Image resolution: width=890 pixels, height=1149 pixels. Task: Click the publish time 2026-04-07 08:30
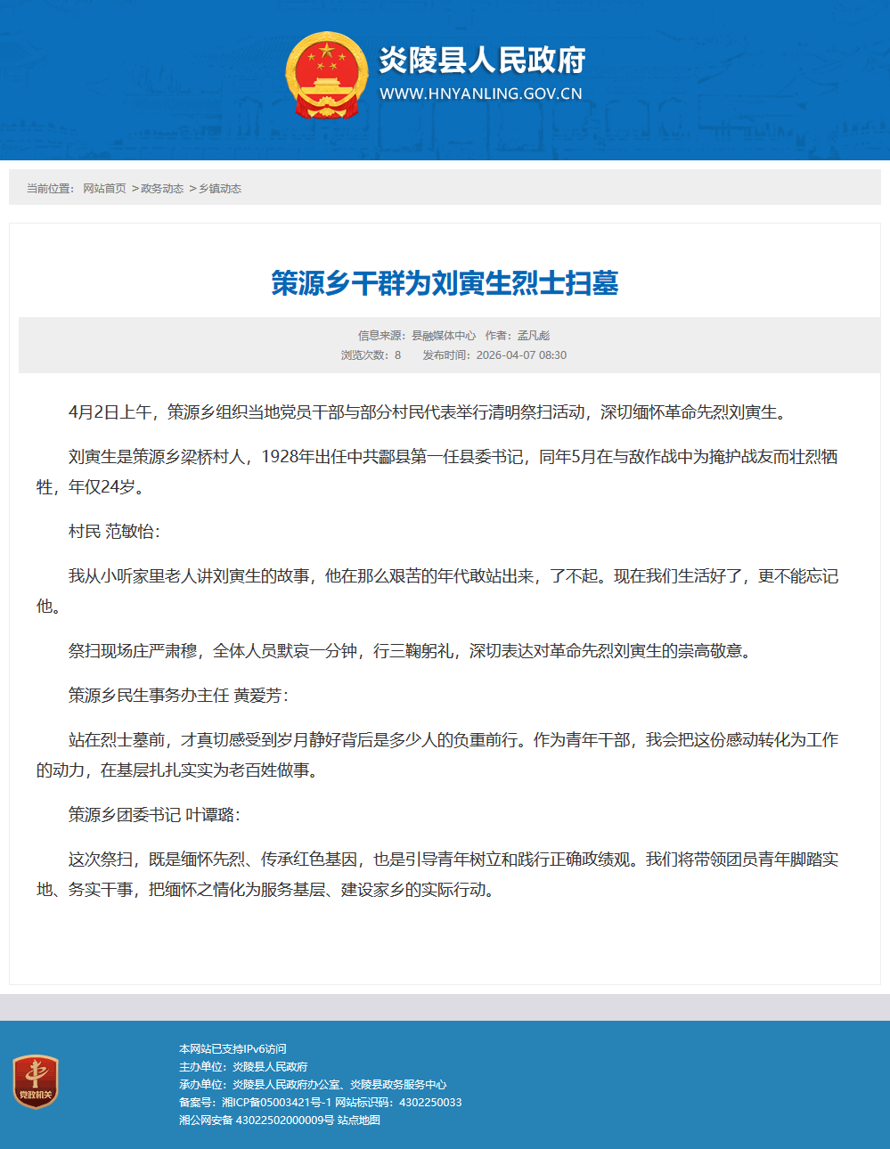pos(521,355)
